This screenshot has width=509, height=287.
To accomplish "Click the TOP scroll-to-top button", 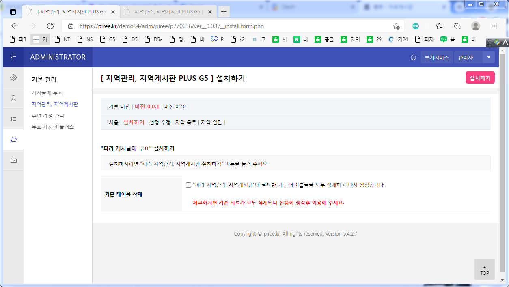I will [484, 270].
